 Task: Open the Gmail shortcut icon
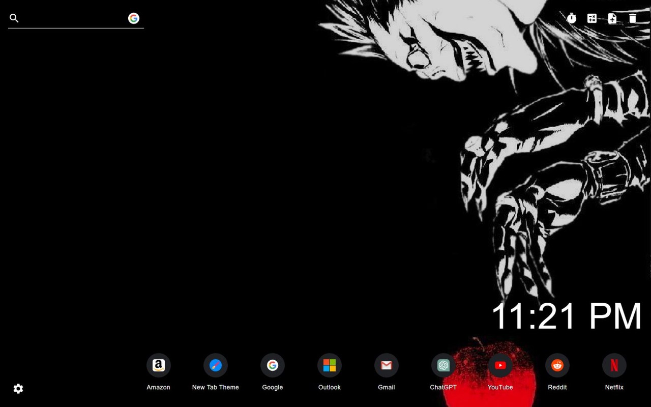(x=387, y=365)
